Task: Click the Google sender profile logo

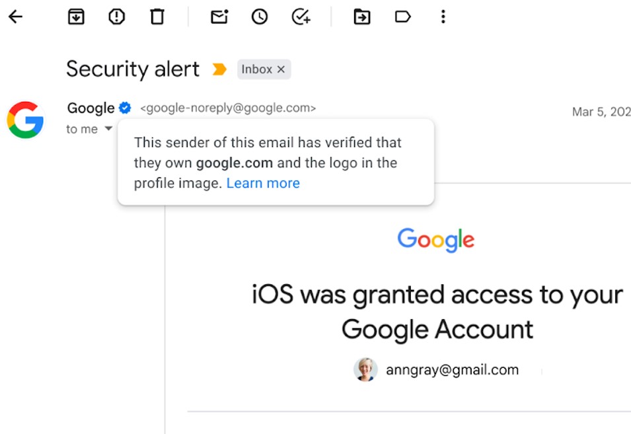Action: 25,120
